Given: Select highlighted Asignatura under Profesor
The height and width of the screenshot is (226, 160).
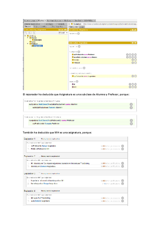Looking at the screenshot, I should (x=37, y=46).
